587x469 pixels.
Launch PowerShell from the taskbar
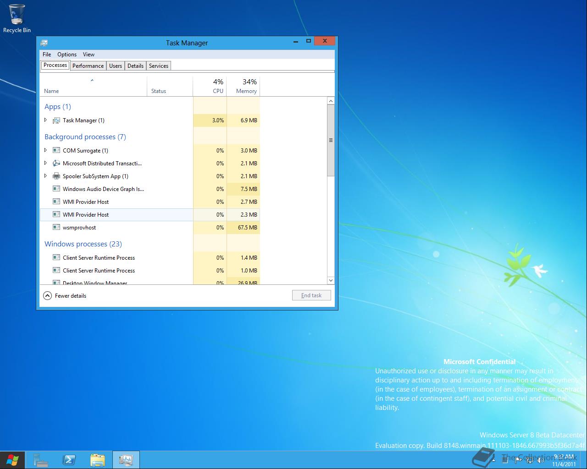pos(69,460)
